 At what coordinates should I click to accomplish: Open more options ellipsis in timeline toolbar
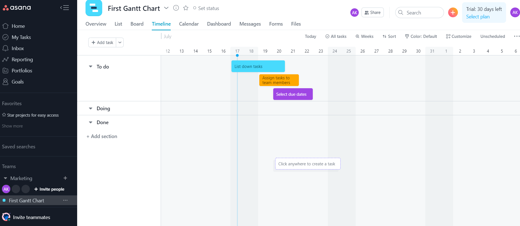pyautogui.click(x=516, y=36)
